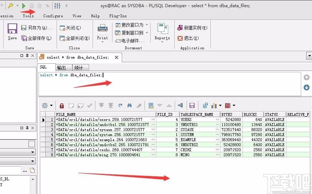Toggle the pin on the upper left panel
This screenshot has height=194, width=312.
(x=27, y=55)
